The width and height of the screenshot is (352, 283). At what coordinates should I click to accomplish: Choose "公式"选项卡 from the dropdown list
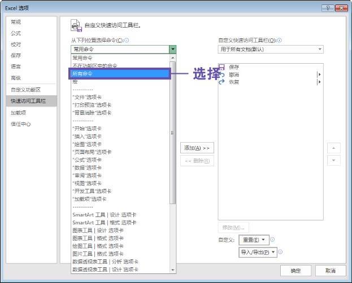[x=120, y=160]
